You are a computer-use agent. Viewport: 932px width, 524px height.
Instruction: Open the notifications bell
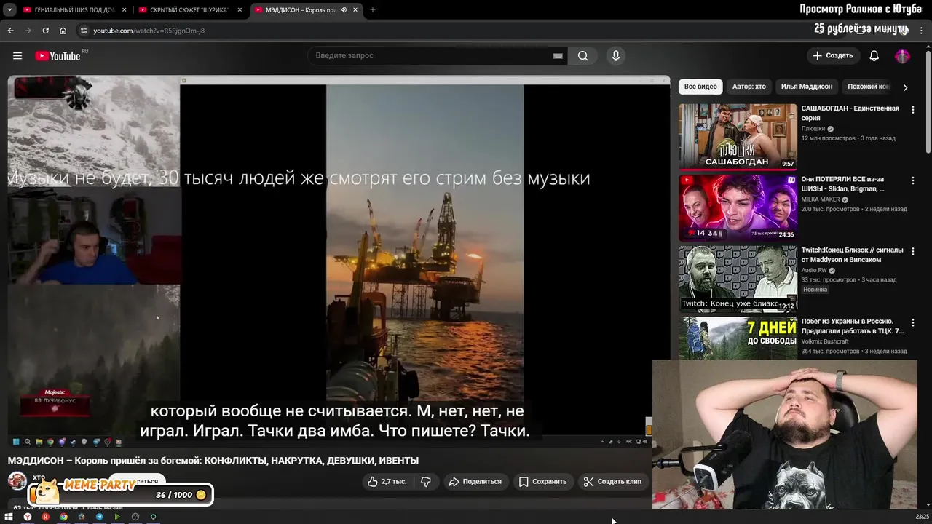click(x=874, y=55)
